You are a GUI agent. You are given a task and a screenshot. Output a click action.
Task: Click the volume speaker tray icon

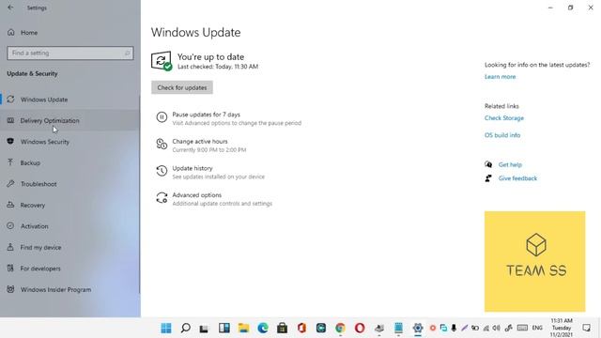click(x=496, y=328)
